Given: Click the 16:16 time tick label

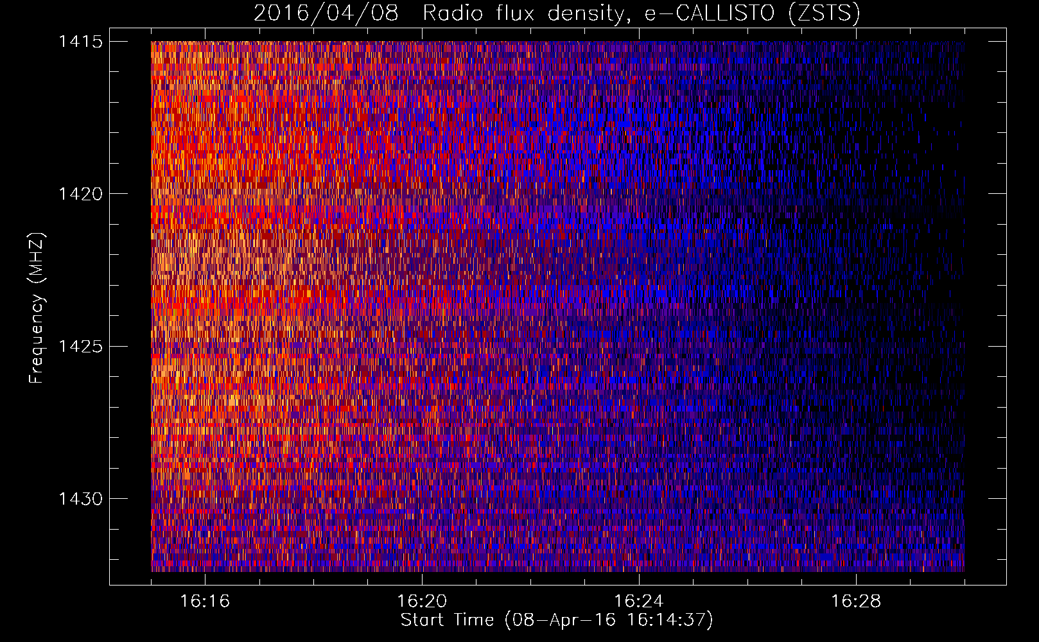Looking at the screenshot, I should [205, 601].
